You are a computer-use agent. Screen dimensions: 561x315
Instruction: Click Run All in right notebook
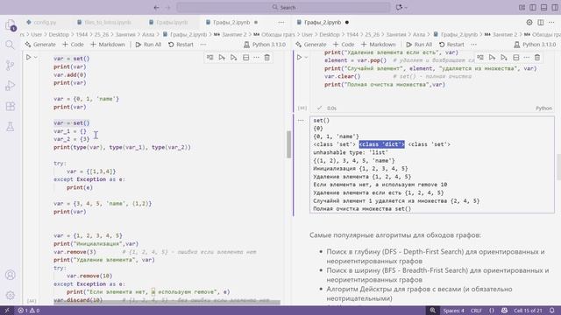click(x=419, y=45)
